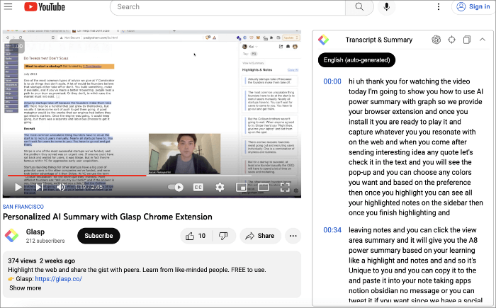Click the '212 subscribers' text

click(45, 241)
